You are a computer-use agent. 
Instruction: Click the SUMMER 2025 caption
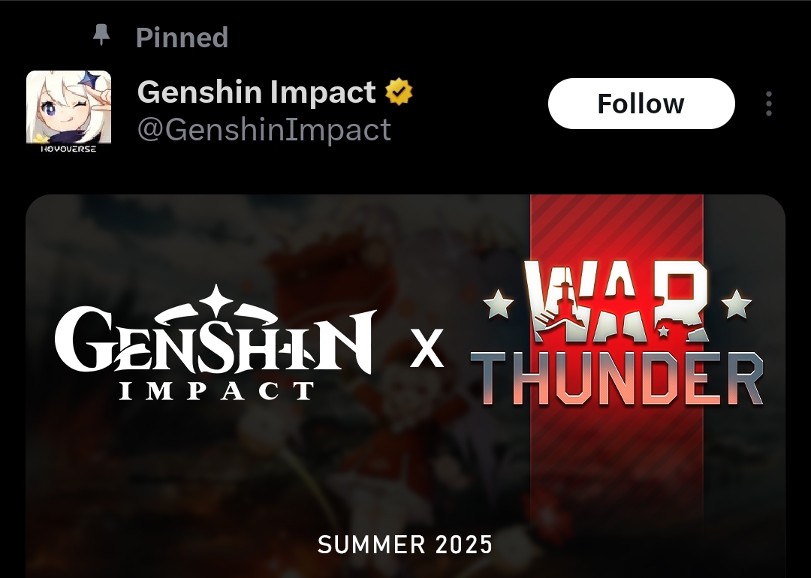(405, 544)
